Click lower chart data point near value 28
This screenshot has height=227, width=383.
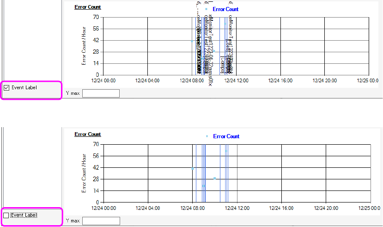(215, 178)
